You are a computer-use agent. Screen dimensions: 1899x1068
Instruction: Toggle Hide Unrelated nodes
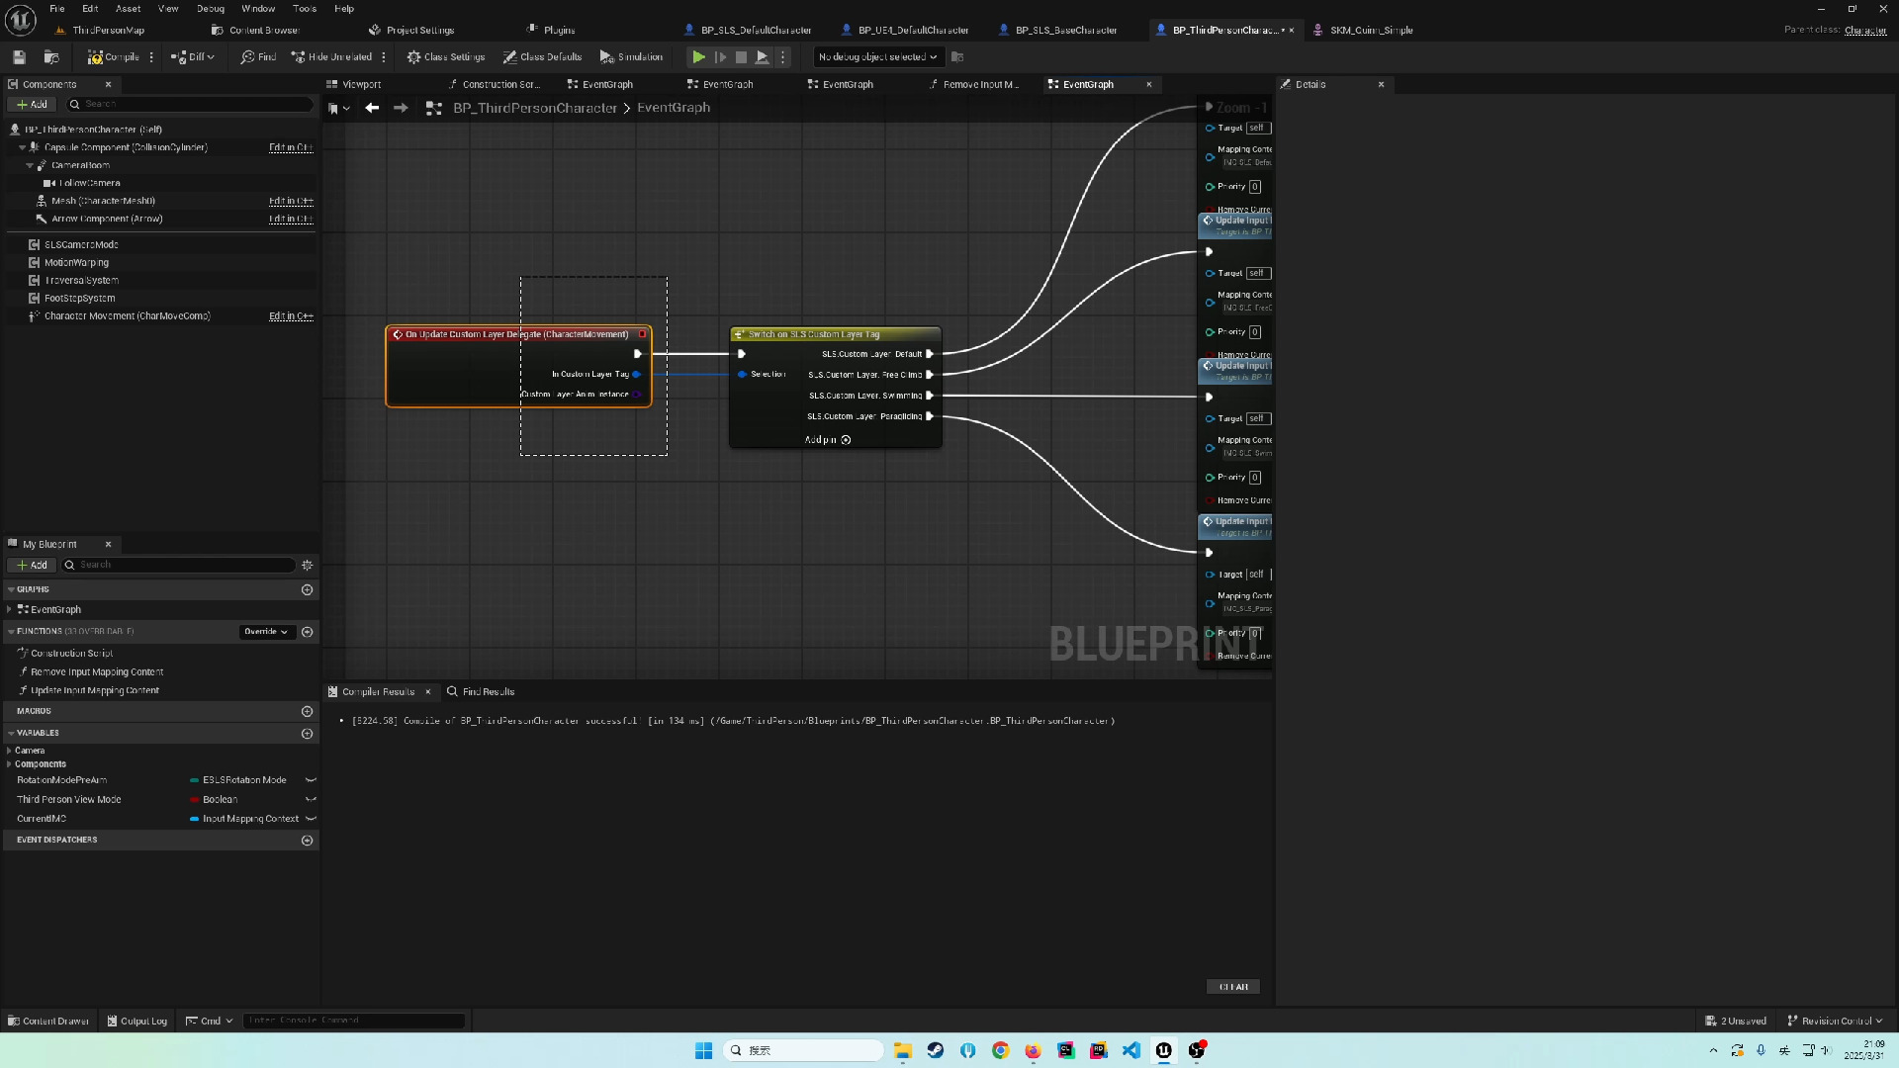click(331, 57)
